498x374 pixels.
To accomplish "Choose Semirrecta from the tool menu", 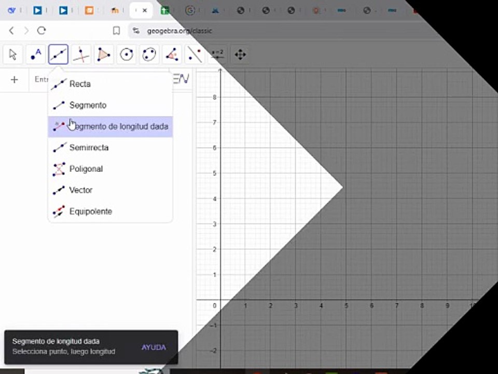I will click(x=110, y=148).
